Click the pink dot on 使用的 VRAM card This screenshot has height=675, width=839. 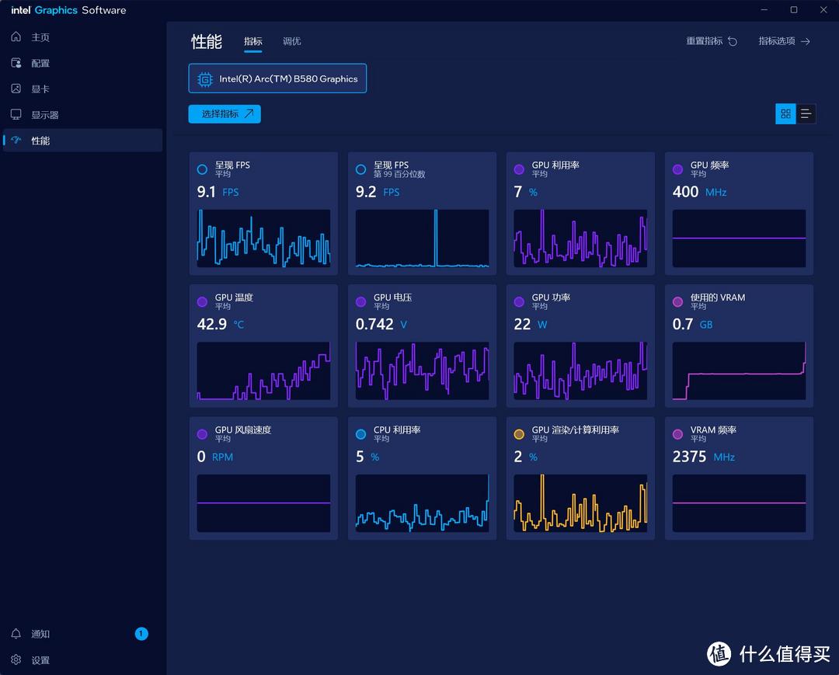tap(677, 301)
